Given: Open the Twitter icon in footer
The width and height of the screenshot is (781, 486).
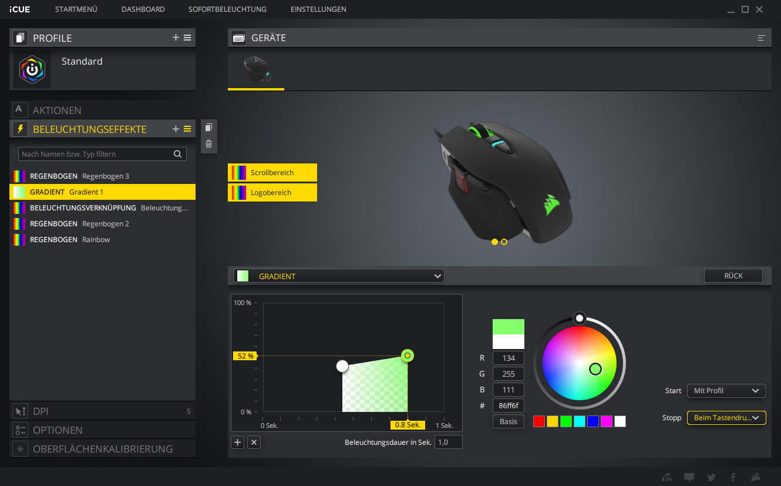Looking at the screenshot, I should (x=711, y=477).
